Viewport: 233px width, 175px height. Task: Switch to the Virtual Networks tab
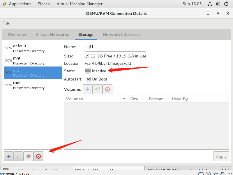click(x=52, y=34)
